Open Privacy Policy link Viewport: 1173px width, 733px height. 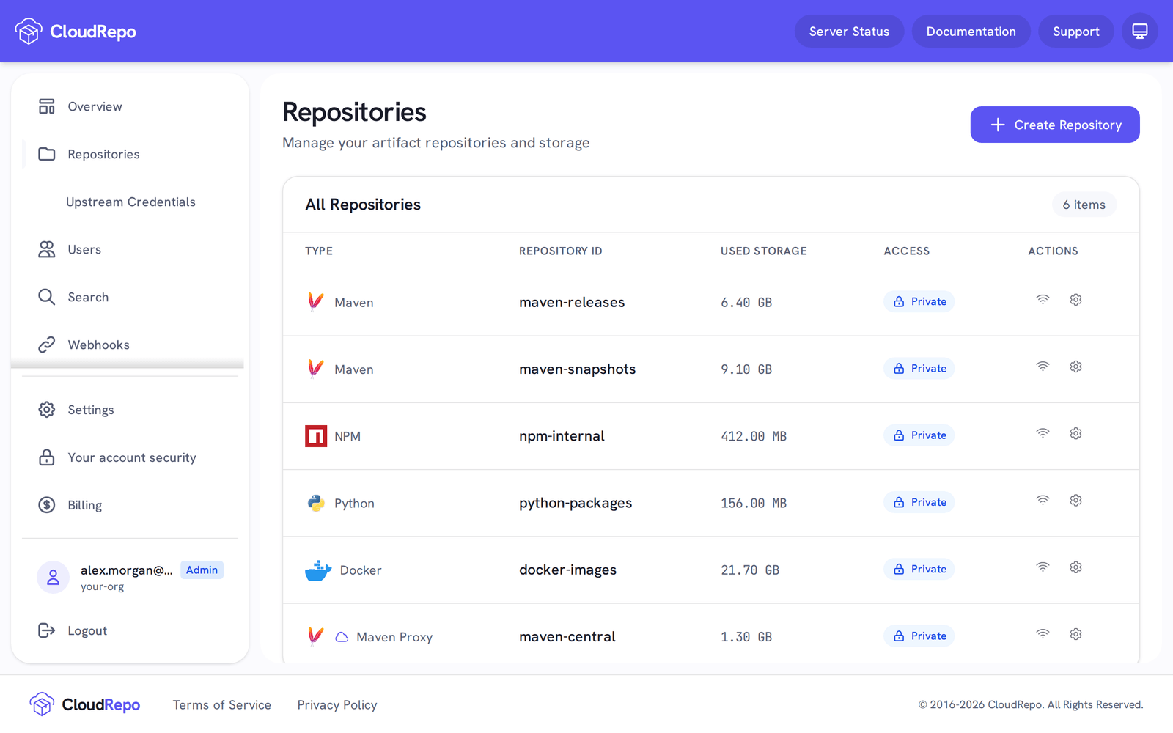[337, 705]
